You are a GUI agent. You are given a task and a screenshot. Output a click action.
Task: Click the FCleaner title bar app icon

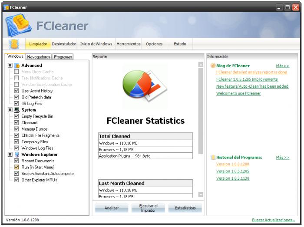[6, 7]
